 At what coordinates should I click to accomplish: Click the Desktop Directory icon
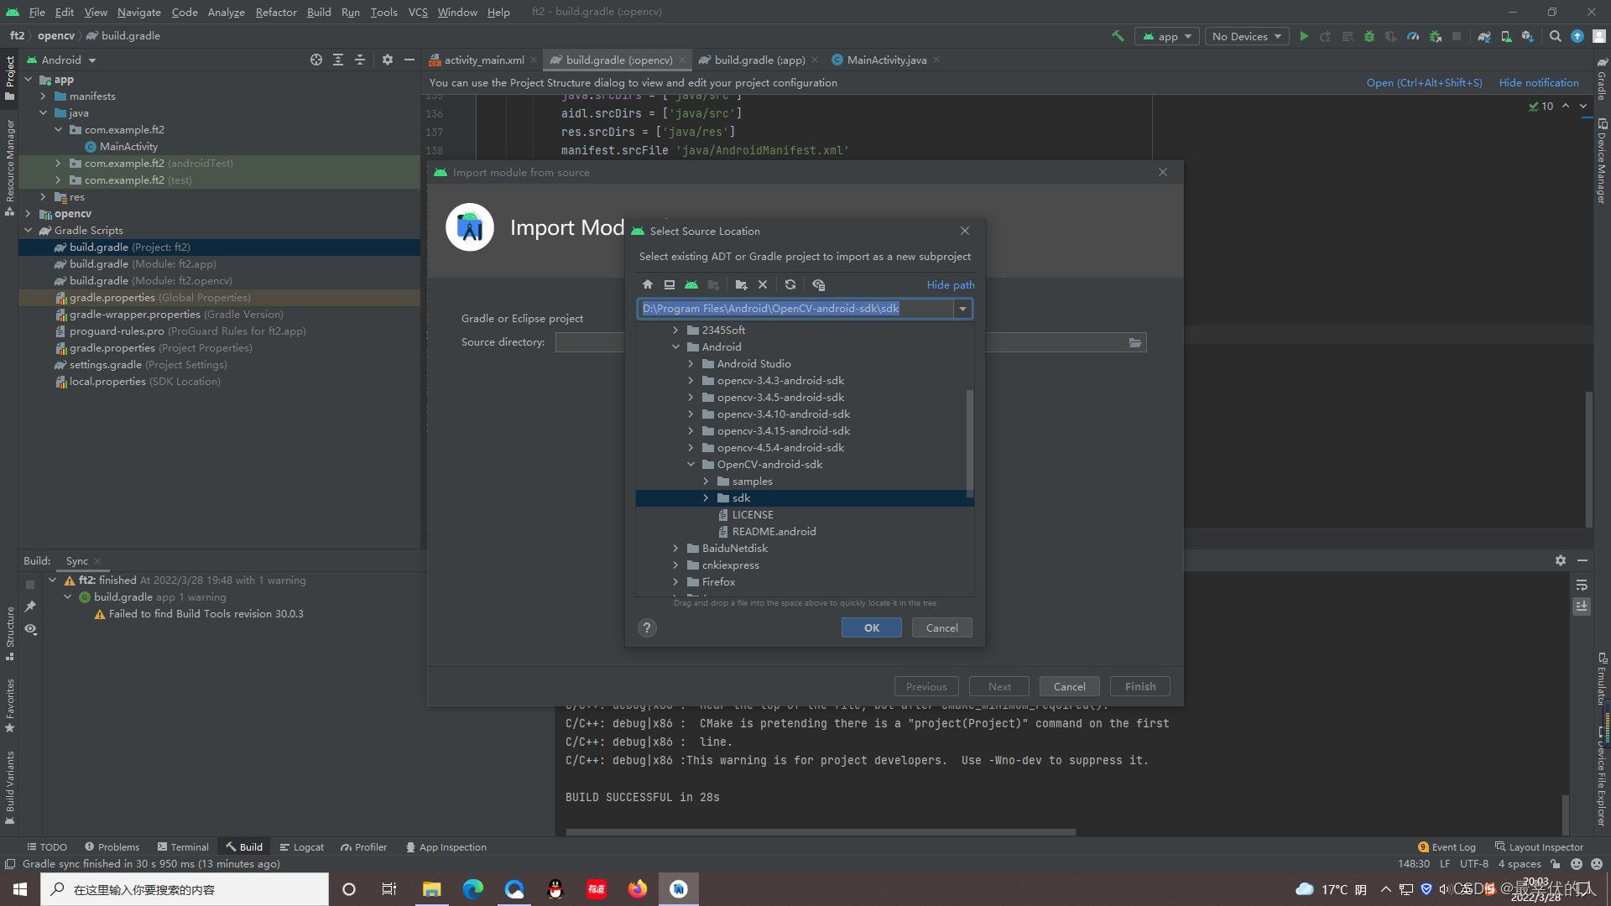(670, 285)
